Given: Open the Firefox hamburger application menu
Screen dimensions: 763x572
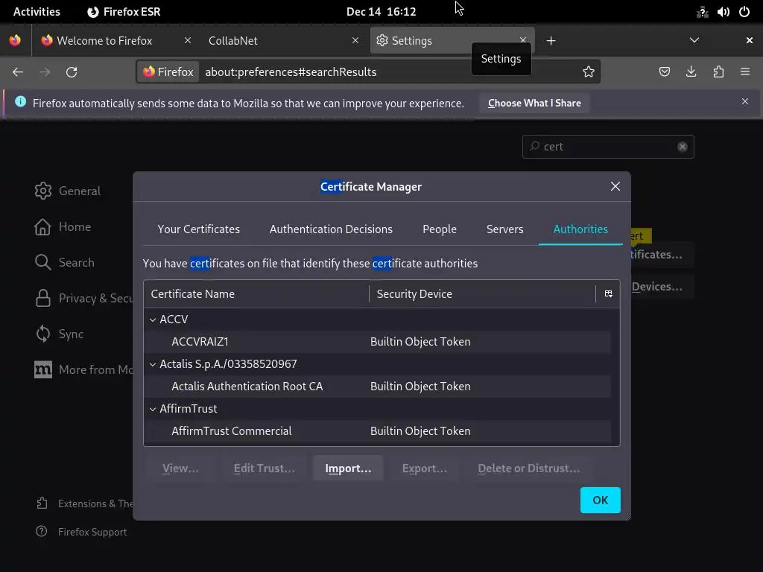Looking at the screenshot, I should (x=745, y=72).
